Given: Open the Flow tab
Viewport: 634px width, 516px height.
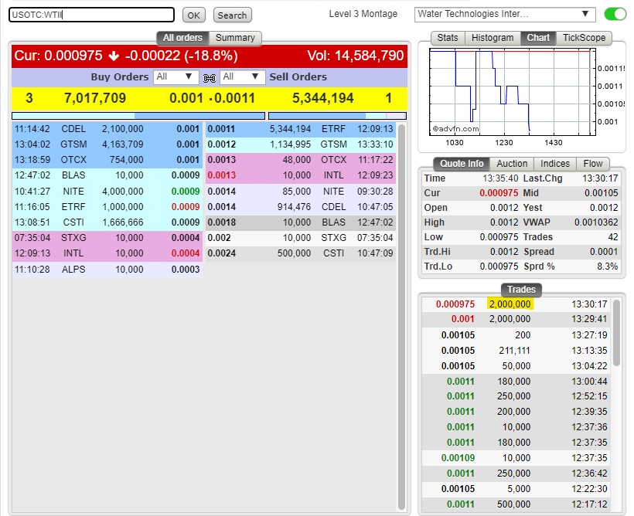Looking at the screenshot, I should 593,164.
